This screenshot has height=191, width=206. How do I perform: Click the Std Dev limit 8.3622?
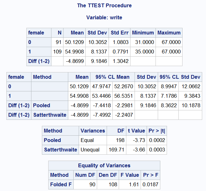[x=169, y=105]
